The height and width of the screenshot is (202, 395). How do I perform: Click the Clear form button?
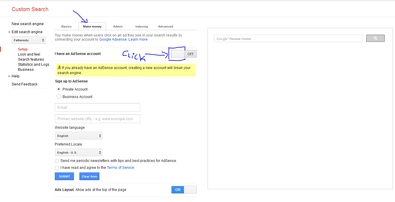coord(89,176)
